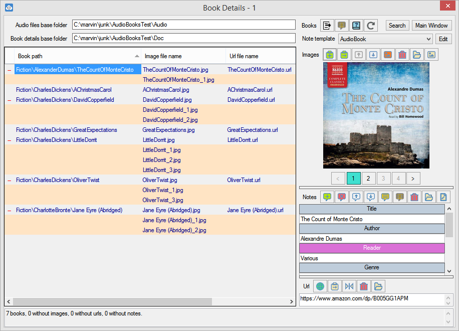Remove note with red X bubble icon
Viewport: 459px width, 331px height.
342,197
